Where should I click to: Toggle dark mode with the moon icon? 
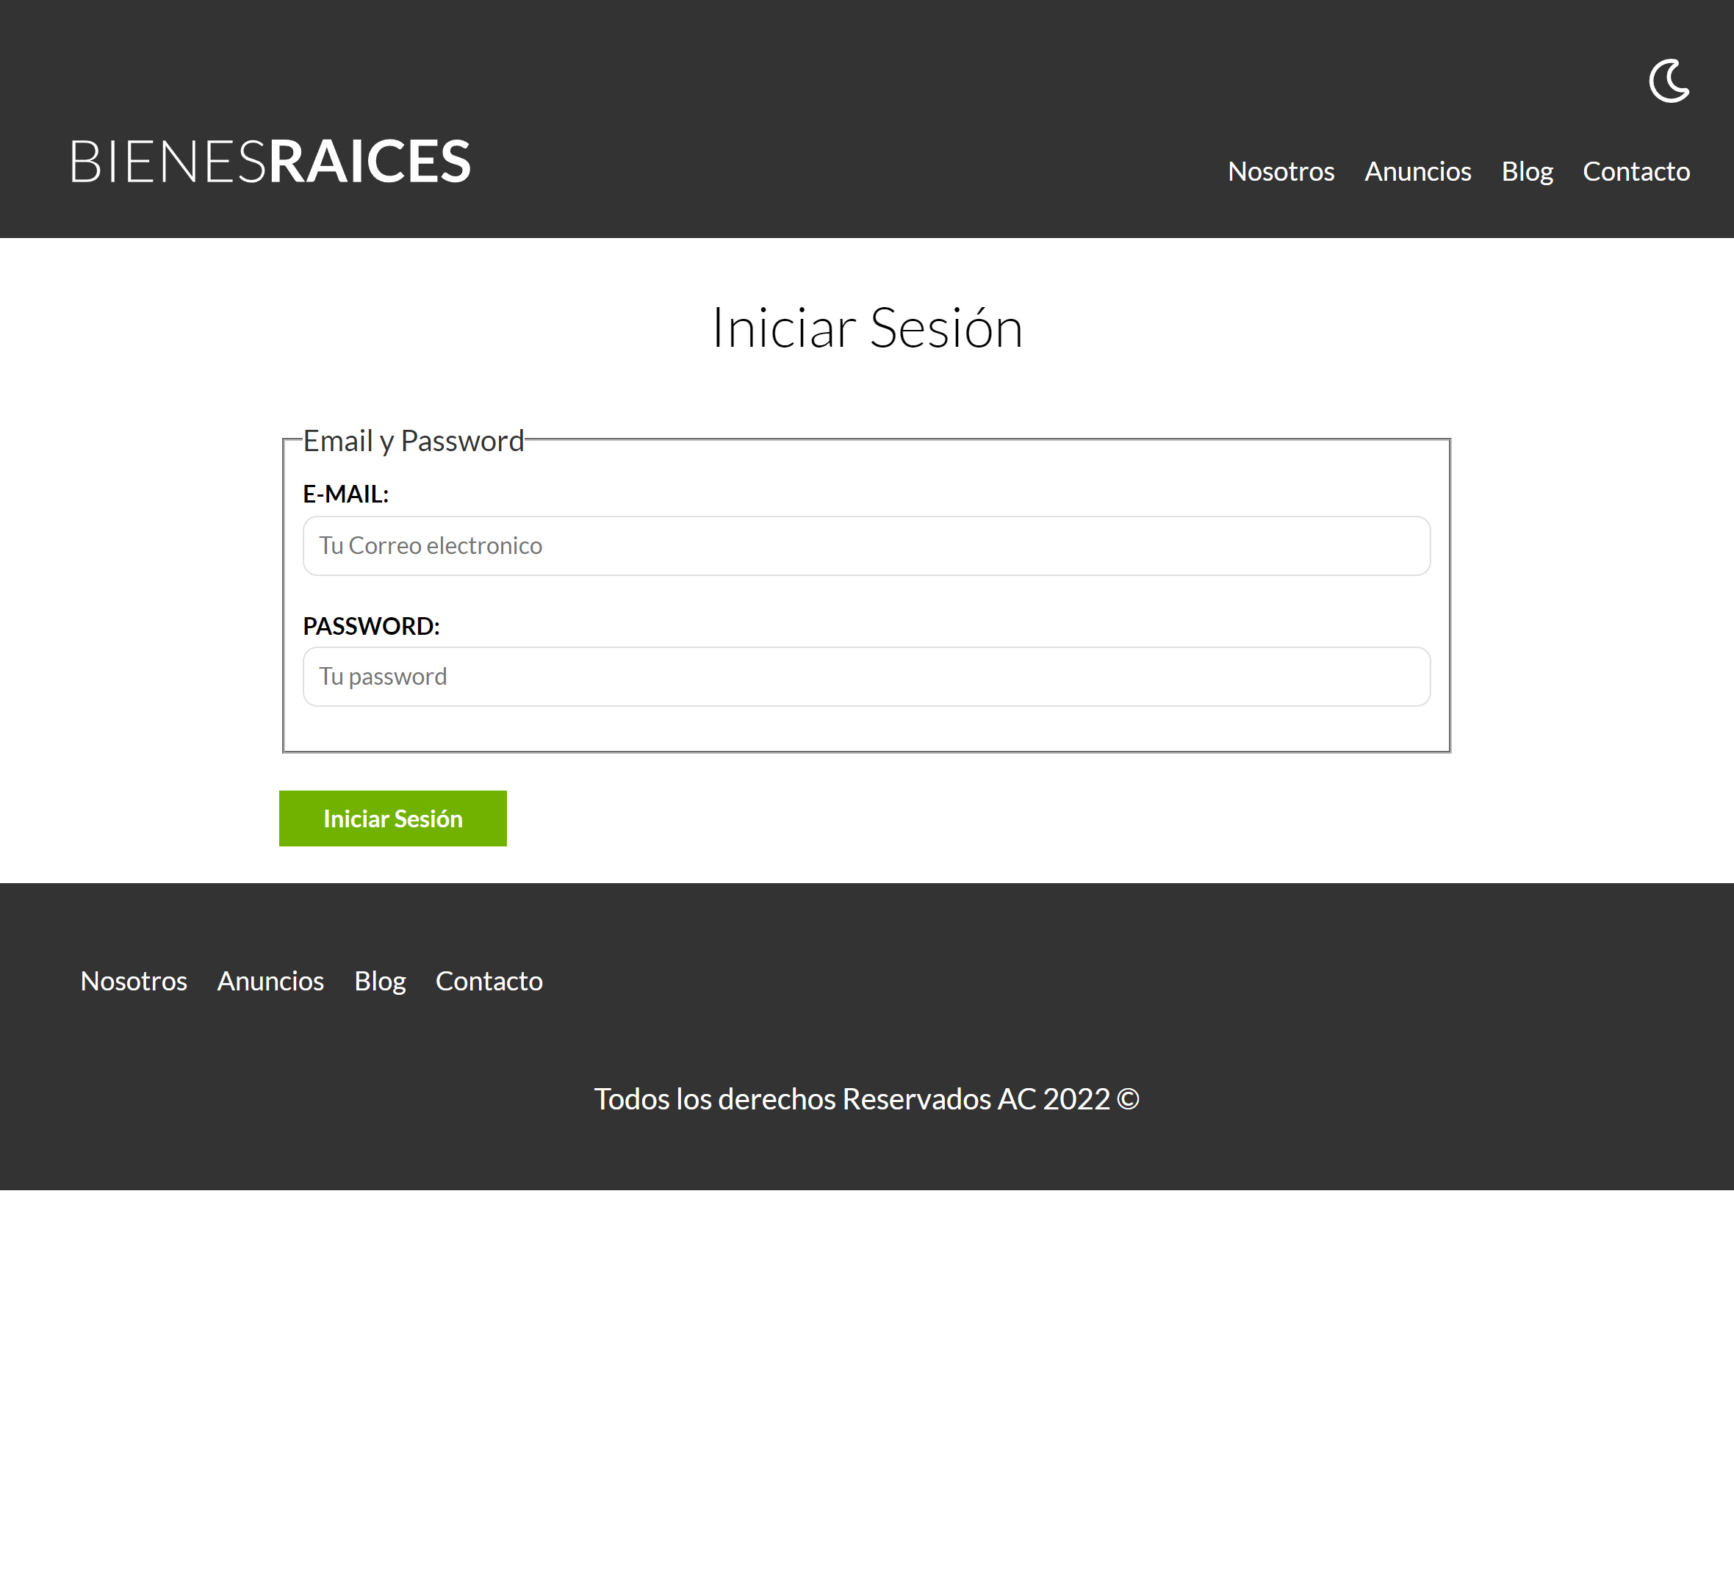tap(1669, 82)
